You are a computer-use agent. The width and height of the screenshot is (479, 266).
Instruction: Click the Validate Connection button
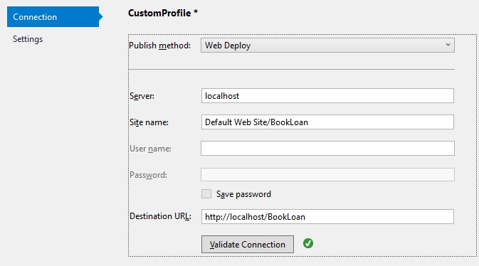(248, 245)
